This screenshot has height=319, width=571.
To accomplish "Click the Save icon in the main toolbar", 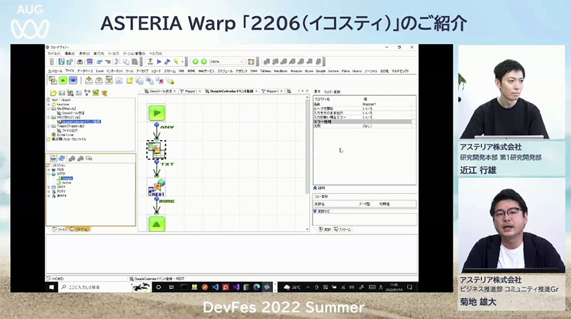I will pos(61,62).
